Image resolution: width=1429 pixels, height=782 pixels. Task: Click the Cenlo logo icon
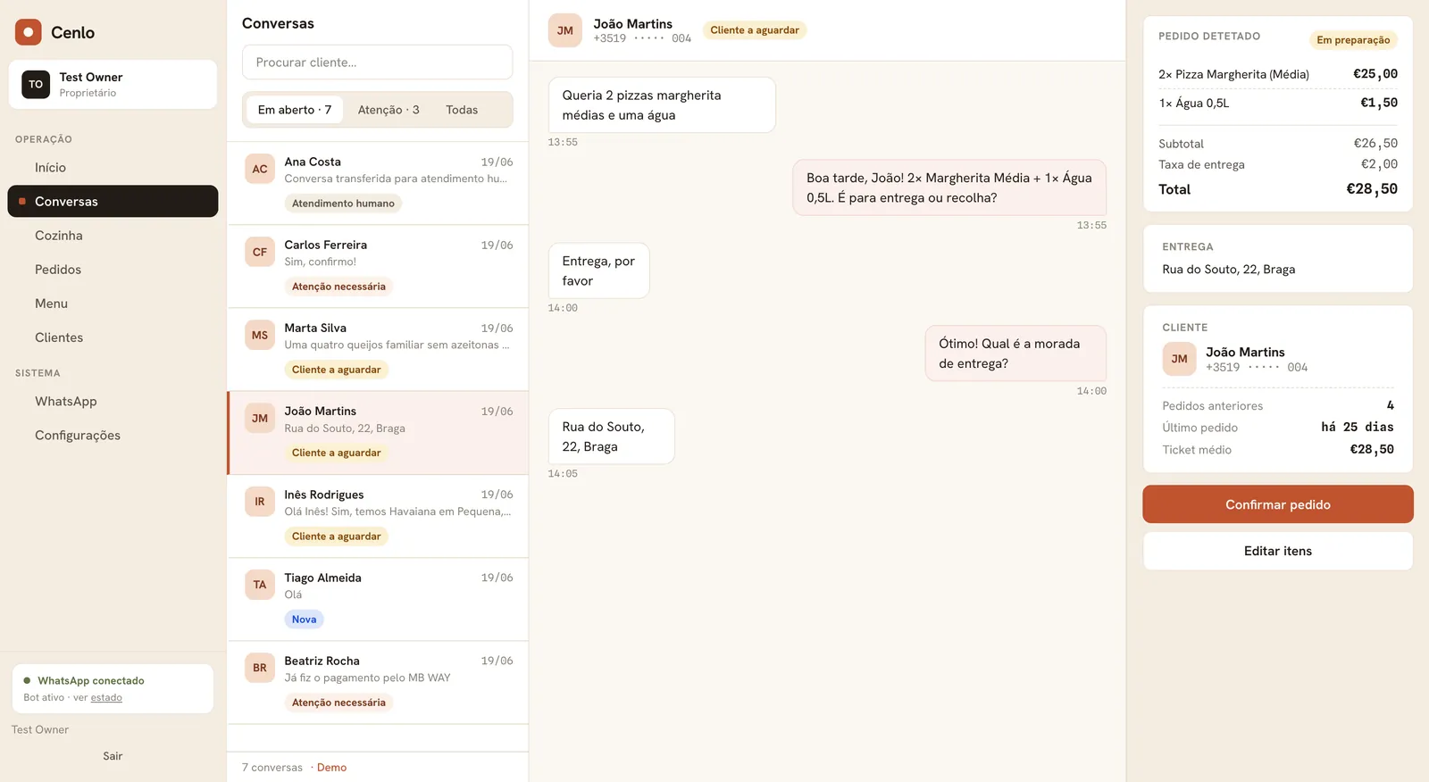(x=29, y=32)
